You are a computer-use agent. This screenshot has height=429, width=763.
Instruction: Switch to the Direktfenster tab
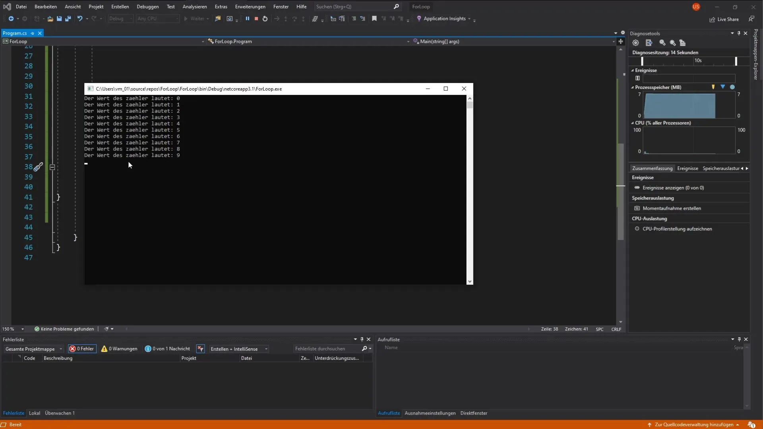[x=474, y=413]
